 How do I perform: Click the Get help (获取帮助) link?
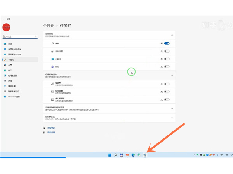click(x=51, y=128)
